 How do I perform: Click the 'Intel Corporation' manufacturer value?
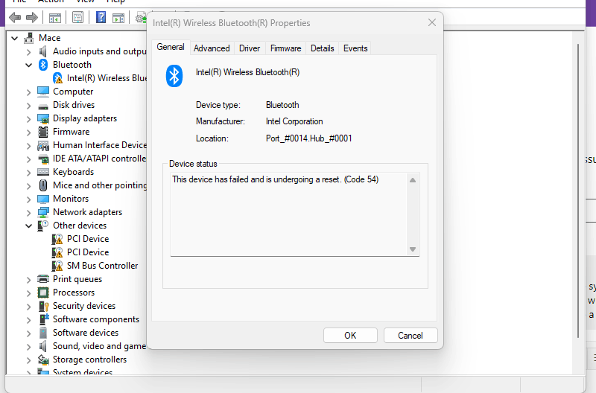294,121
